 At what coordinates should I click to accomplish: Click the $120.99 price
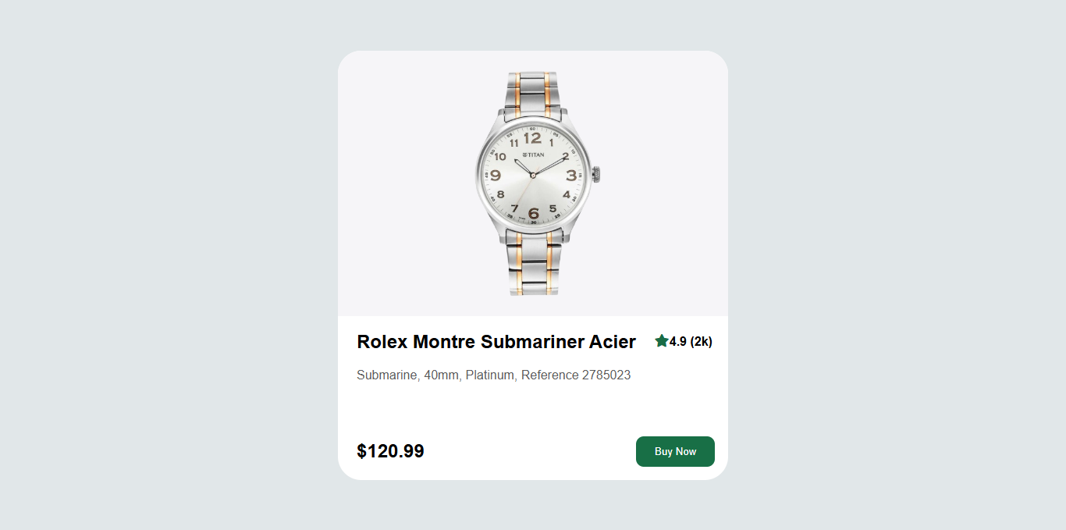[390, 451]
